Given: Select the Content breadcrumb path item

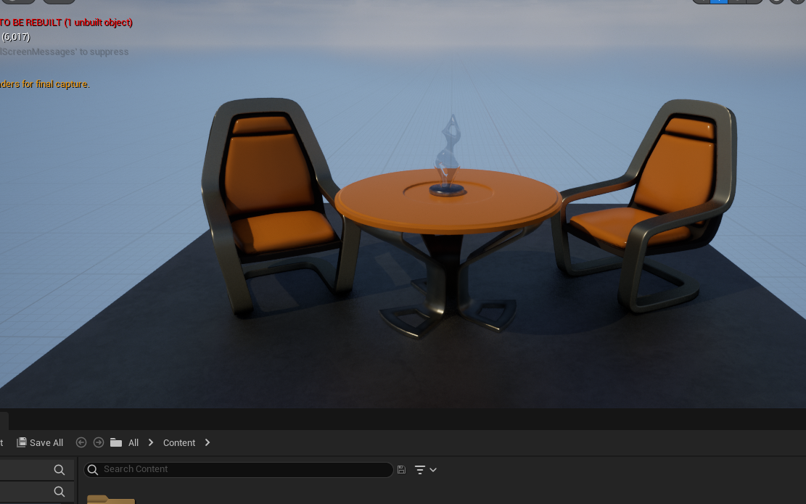Looking at the screenshot, I should click(179, 442).
